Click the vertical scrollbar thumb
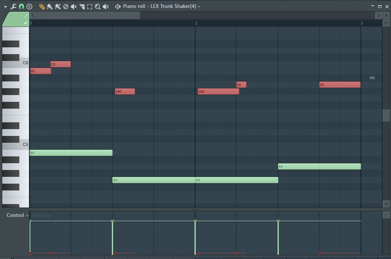Image resolution: width=391 pixels, height=259 pixels. pos(386,115)
